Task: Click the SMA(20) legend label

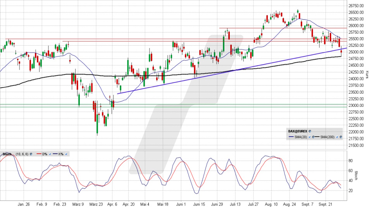Action: click(x=301, y=137)
